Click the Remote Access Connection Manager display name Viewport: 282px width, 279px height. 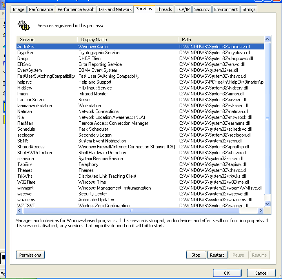coord(113,123)
